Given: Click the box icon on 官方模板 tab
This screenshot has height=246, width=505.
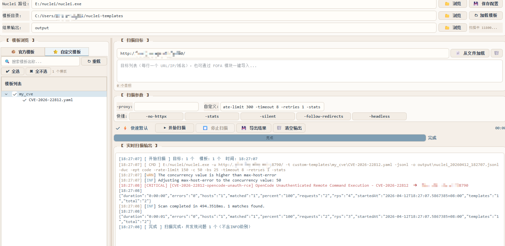Looking at the screenshot, I should (x=13, y=52).
